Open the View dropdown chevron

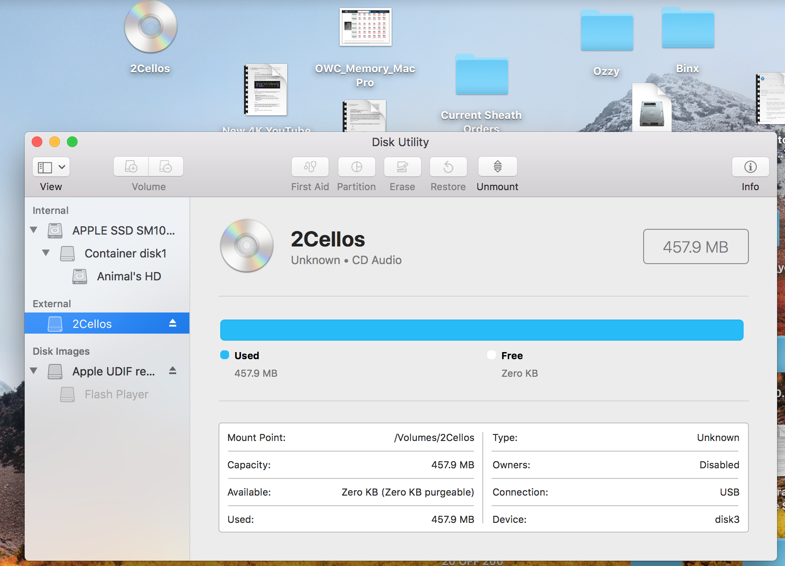pyautogui.click(x=62, y=167)
